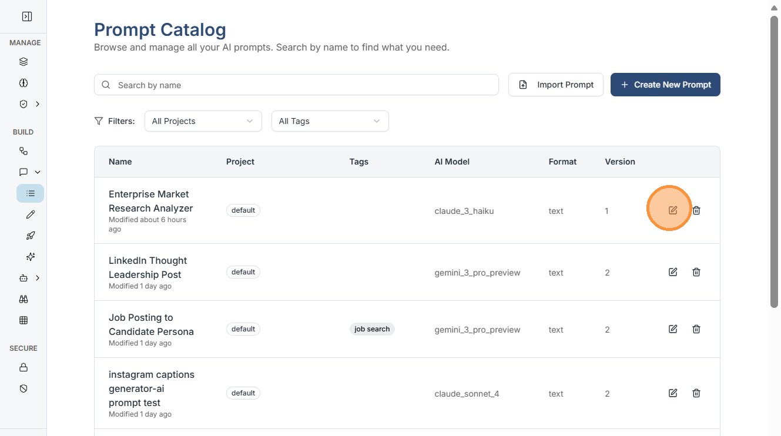Open the All Projects filter dropdown

(203, 121)
